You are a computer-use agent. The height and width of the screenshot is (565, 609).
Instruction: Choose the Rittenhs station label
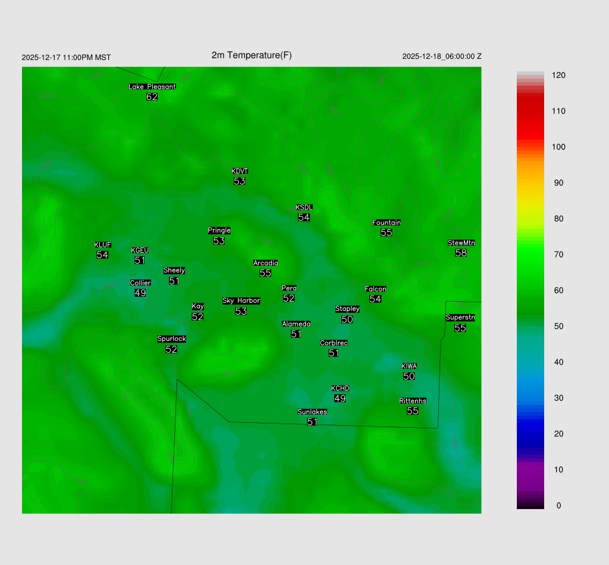click(413, 401)
